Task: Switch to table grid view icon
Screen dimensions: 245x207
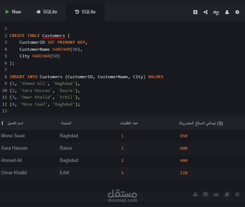Action: pyautogui.click(x=205, y=194)
